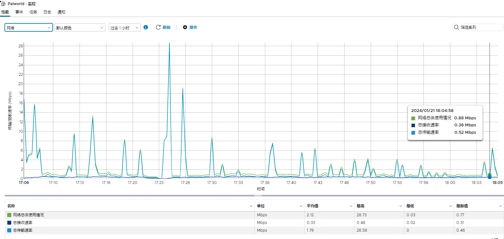504x239 pixels.
Task: Expand the 平均值 column header menu
Action: [x=351, y=206]
